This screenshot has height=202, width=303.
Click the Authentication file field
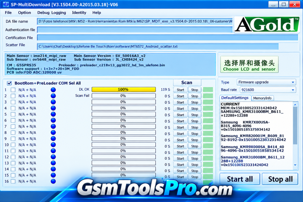pyautogui.click(x=135, y=30)
